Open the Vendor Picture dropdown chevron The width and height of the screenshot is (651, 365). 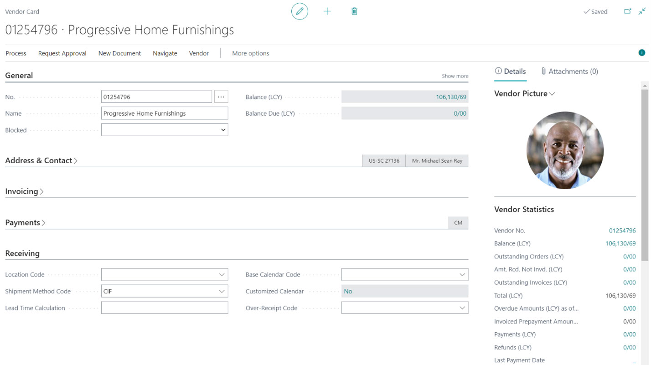[552, 94]
